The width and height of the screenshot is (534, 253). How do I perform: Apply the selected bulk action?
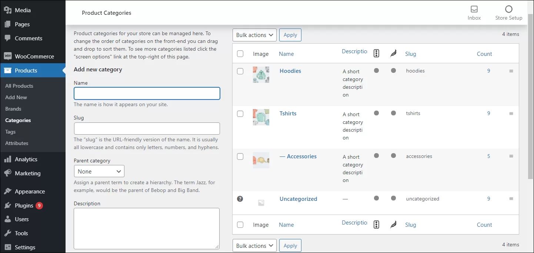click(x=290, y=35)
